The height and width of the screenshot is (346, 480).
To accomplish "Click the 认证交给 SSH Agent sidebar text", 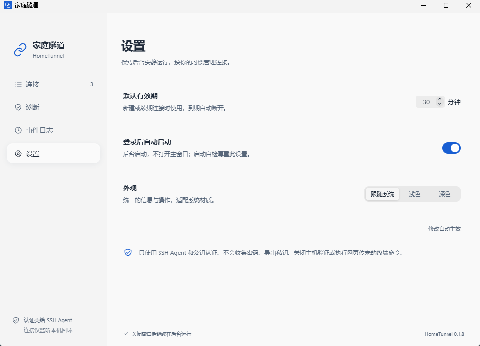I will [48, 320].
